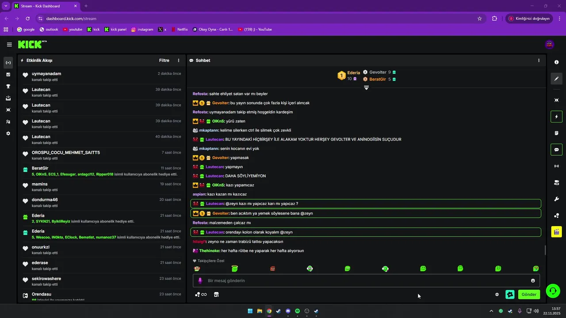Click the pencil edit icon in right toolbar

coord(556,79)
